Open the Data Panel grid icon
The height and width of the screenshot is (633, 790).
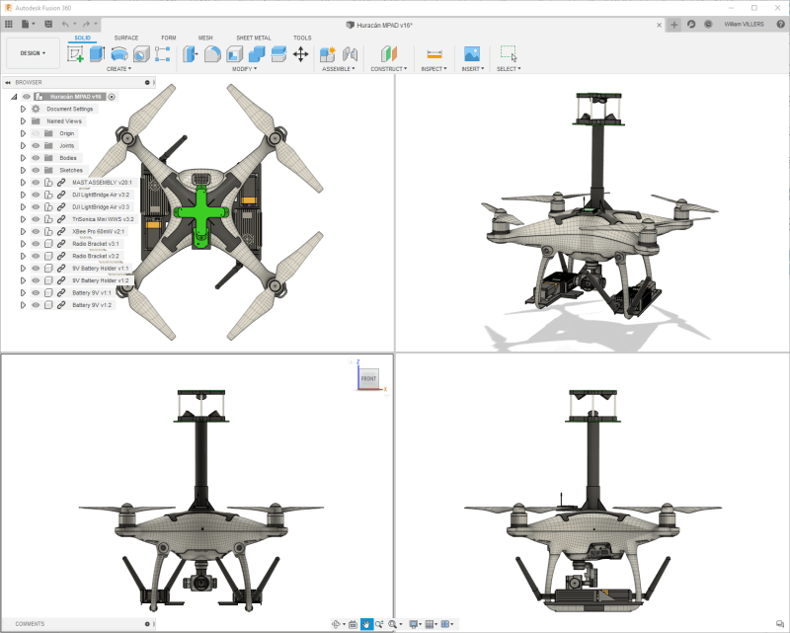point(9,24)
